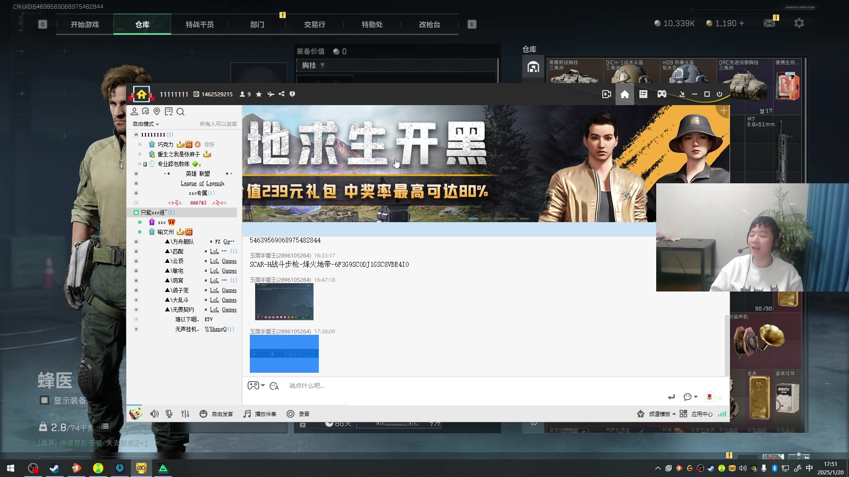This screenshot has width=849, height=477.
Task: Open the mail inbox icon in the game
Action: point(770,23)
